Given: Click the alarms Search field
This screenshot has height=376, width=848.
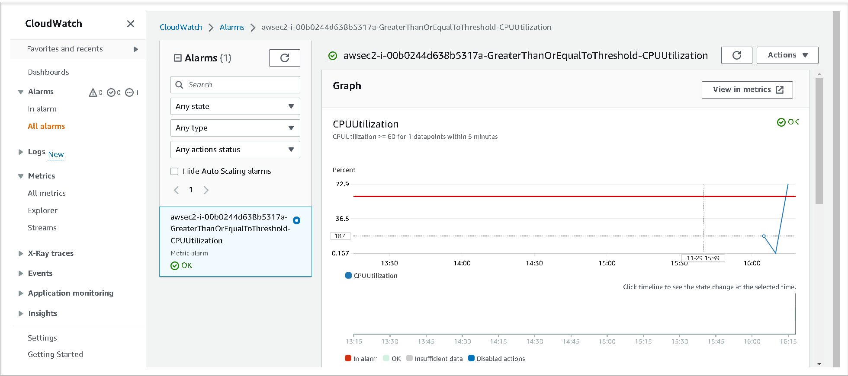Looking at the screenshot, I should pos(235,85).
